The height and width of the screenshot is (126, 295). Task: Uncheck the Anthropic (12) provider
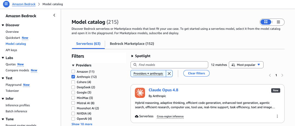tap(73, 77)
